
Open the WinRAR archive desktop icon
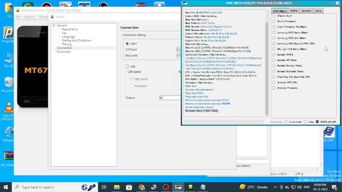pos(8,159)
